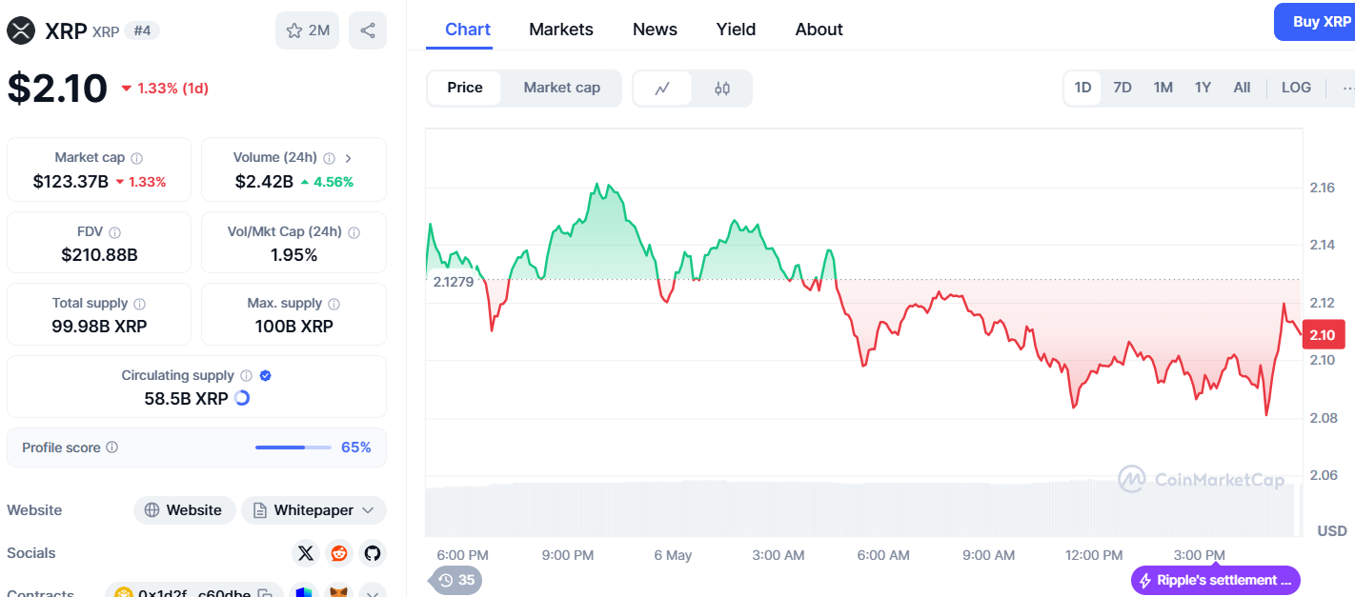Click the XRP coin logo

tap(21, 30)
